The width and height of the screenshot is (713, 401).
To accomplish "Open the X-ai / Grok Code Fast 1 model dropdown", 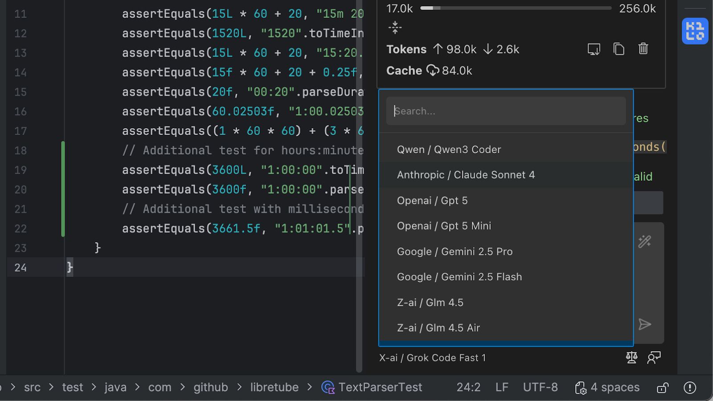I will [432, 357].
